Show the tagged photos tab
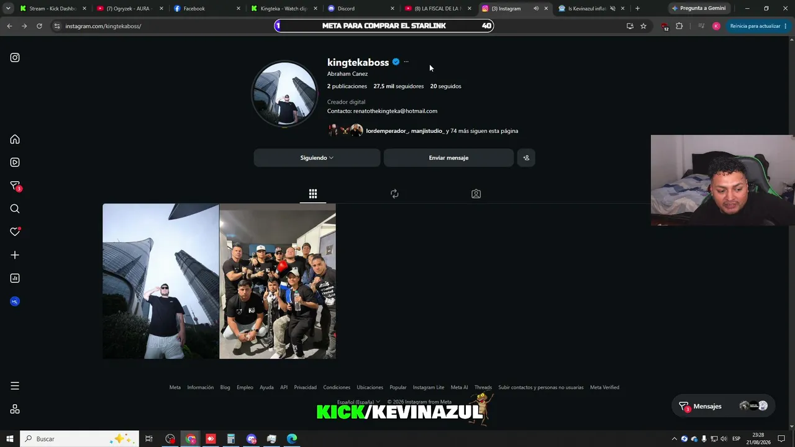The width and height of the screenshot is (795, 447). click(476, 194)
